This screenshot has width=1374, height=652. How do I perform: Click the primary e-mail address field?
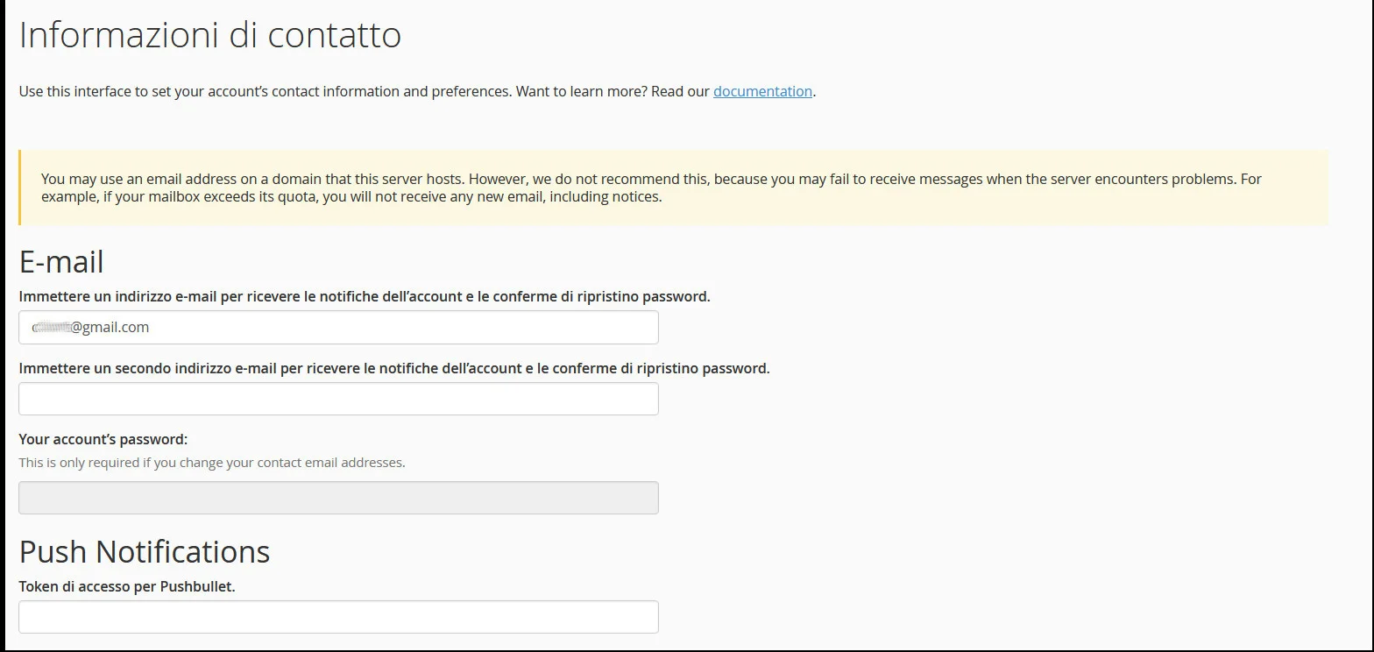click(x=394, y=328)
